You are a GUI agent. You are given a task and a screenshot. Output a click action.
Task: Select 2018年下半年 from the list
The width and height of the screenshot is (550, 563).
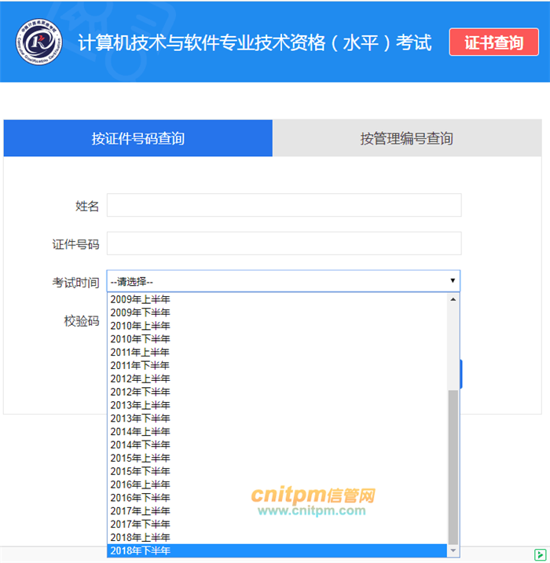pos(141,550)
